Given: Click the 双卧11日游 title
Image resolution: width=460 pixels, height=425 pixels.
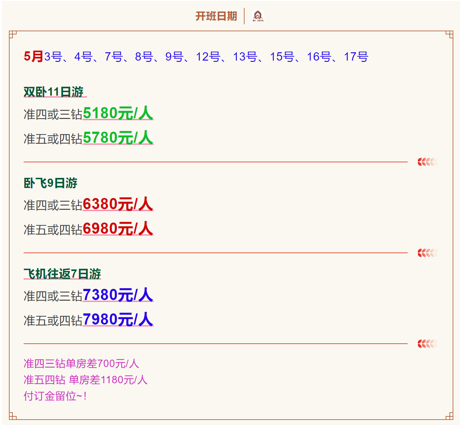Looking at the screenshot, I should coord(54,92).
